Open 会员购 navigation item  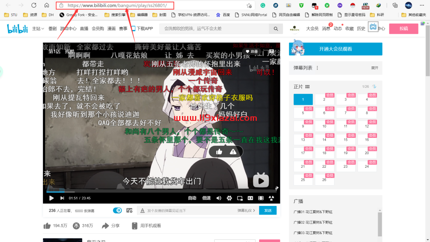[98, 29]
